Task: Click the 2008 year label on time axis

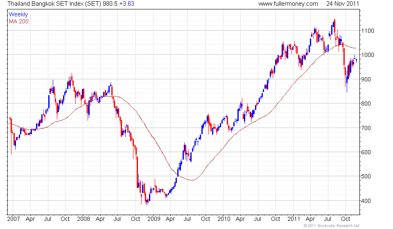Action: (84, 219)
